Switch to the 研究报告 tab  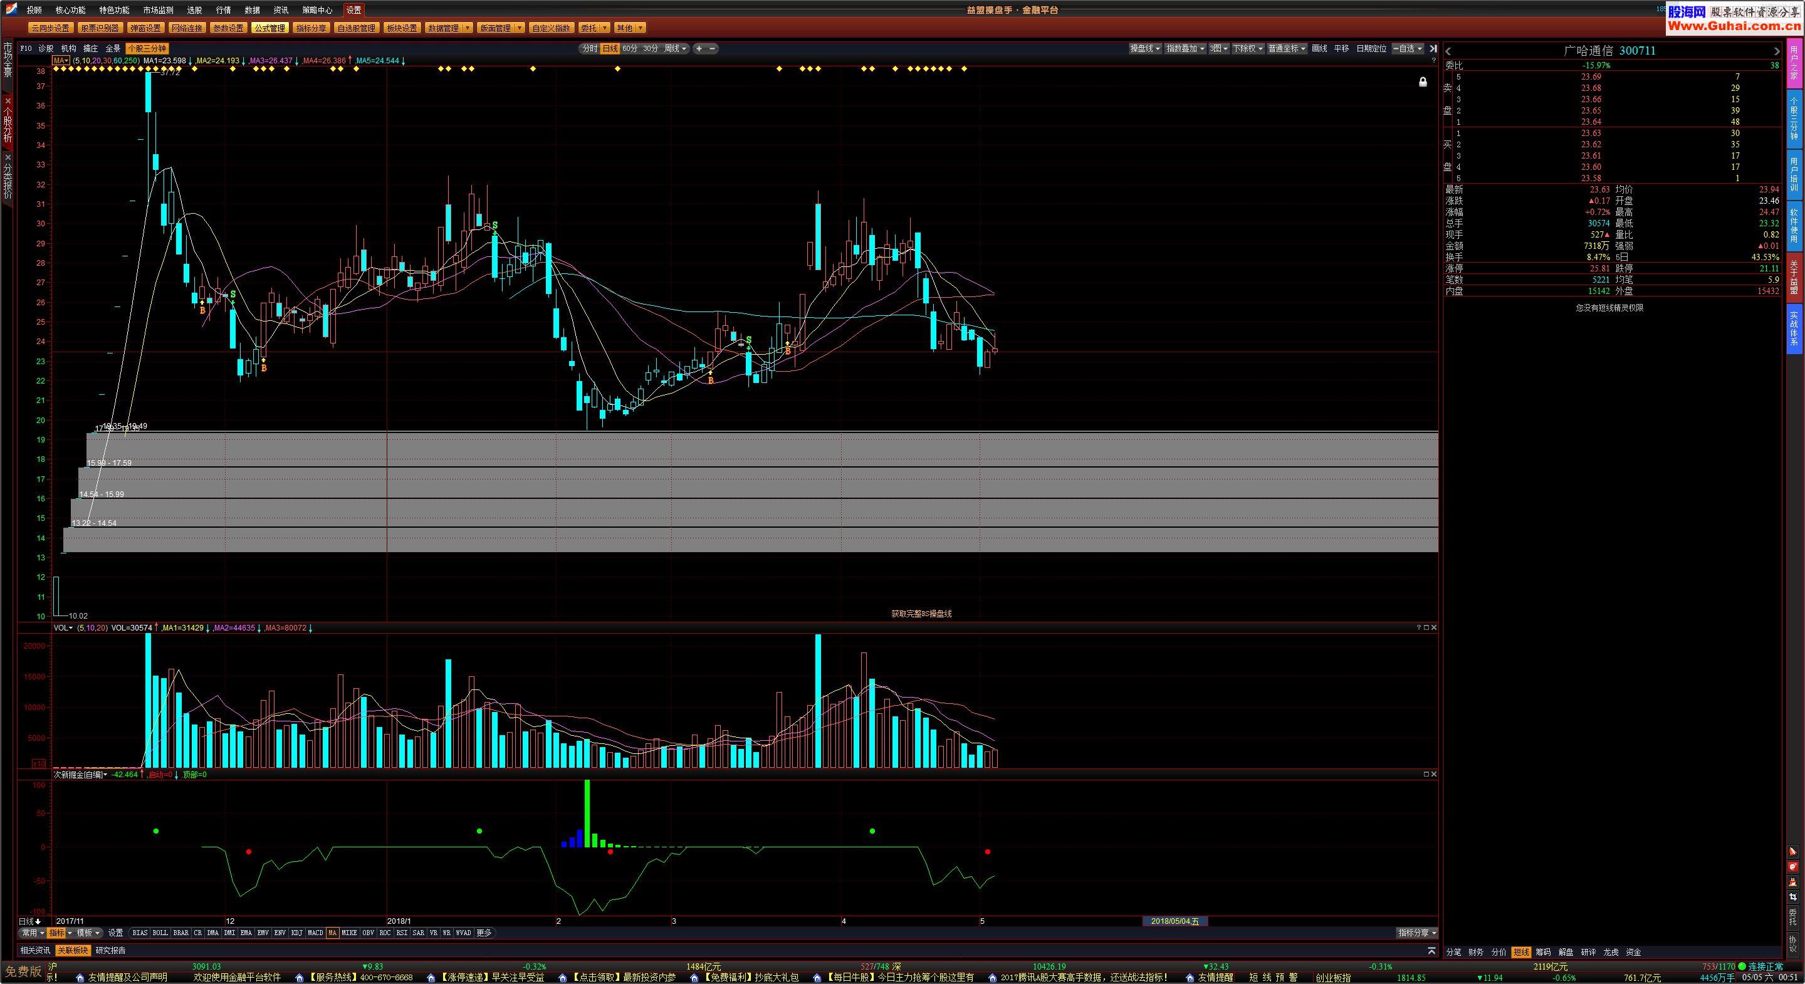[111, 951]
